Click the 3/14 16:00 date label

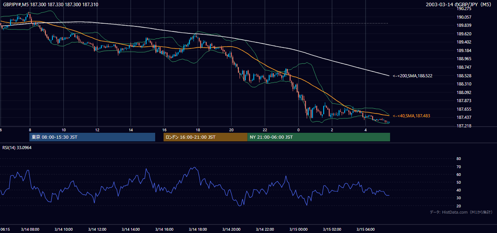tap(164, 229)
